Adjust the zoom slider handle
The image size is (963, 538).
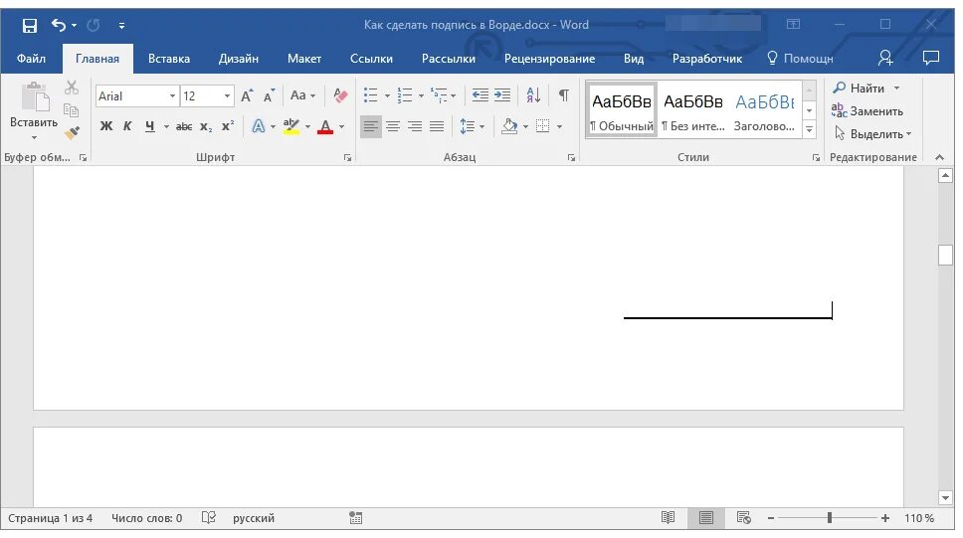pos(829,518)
